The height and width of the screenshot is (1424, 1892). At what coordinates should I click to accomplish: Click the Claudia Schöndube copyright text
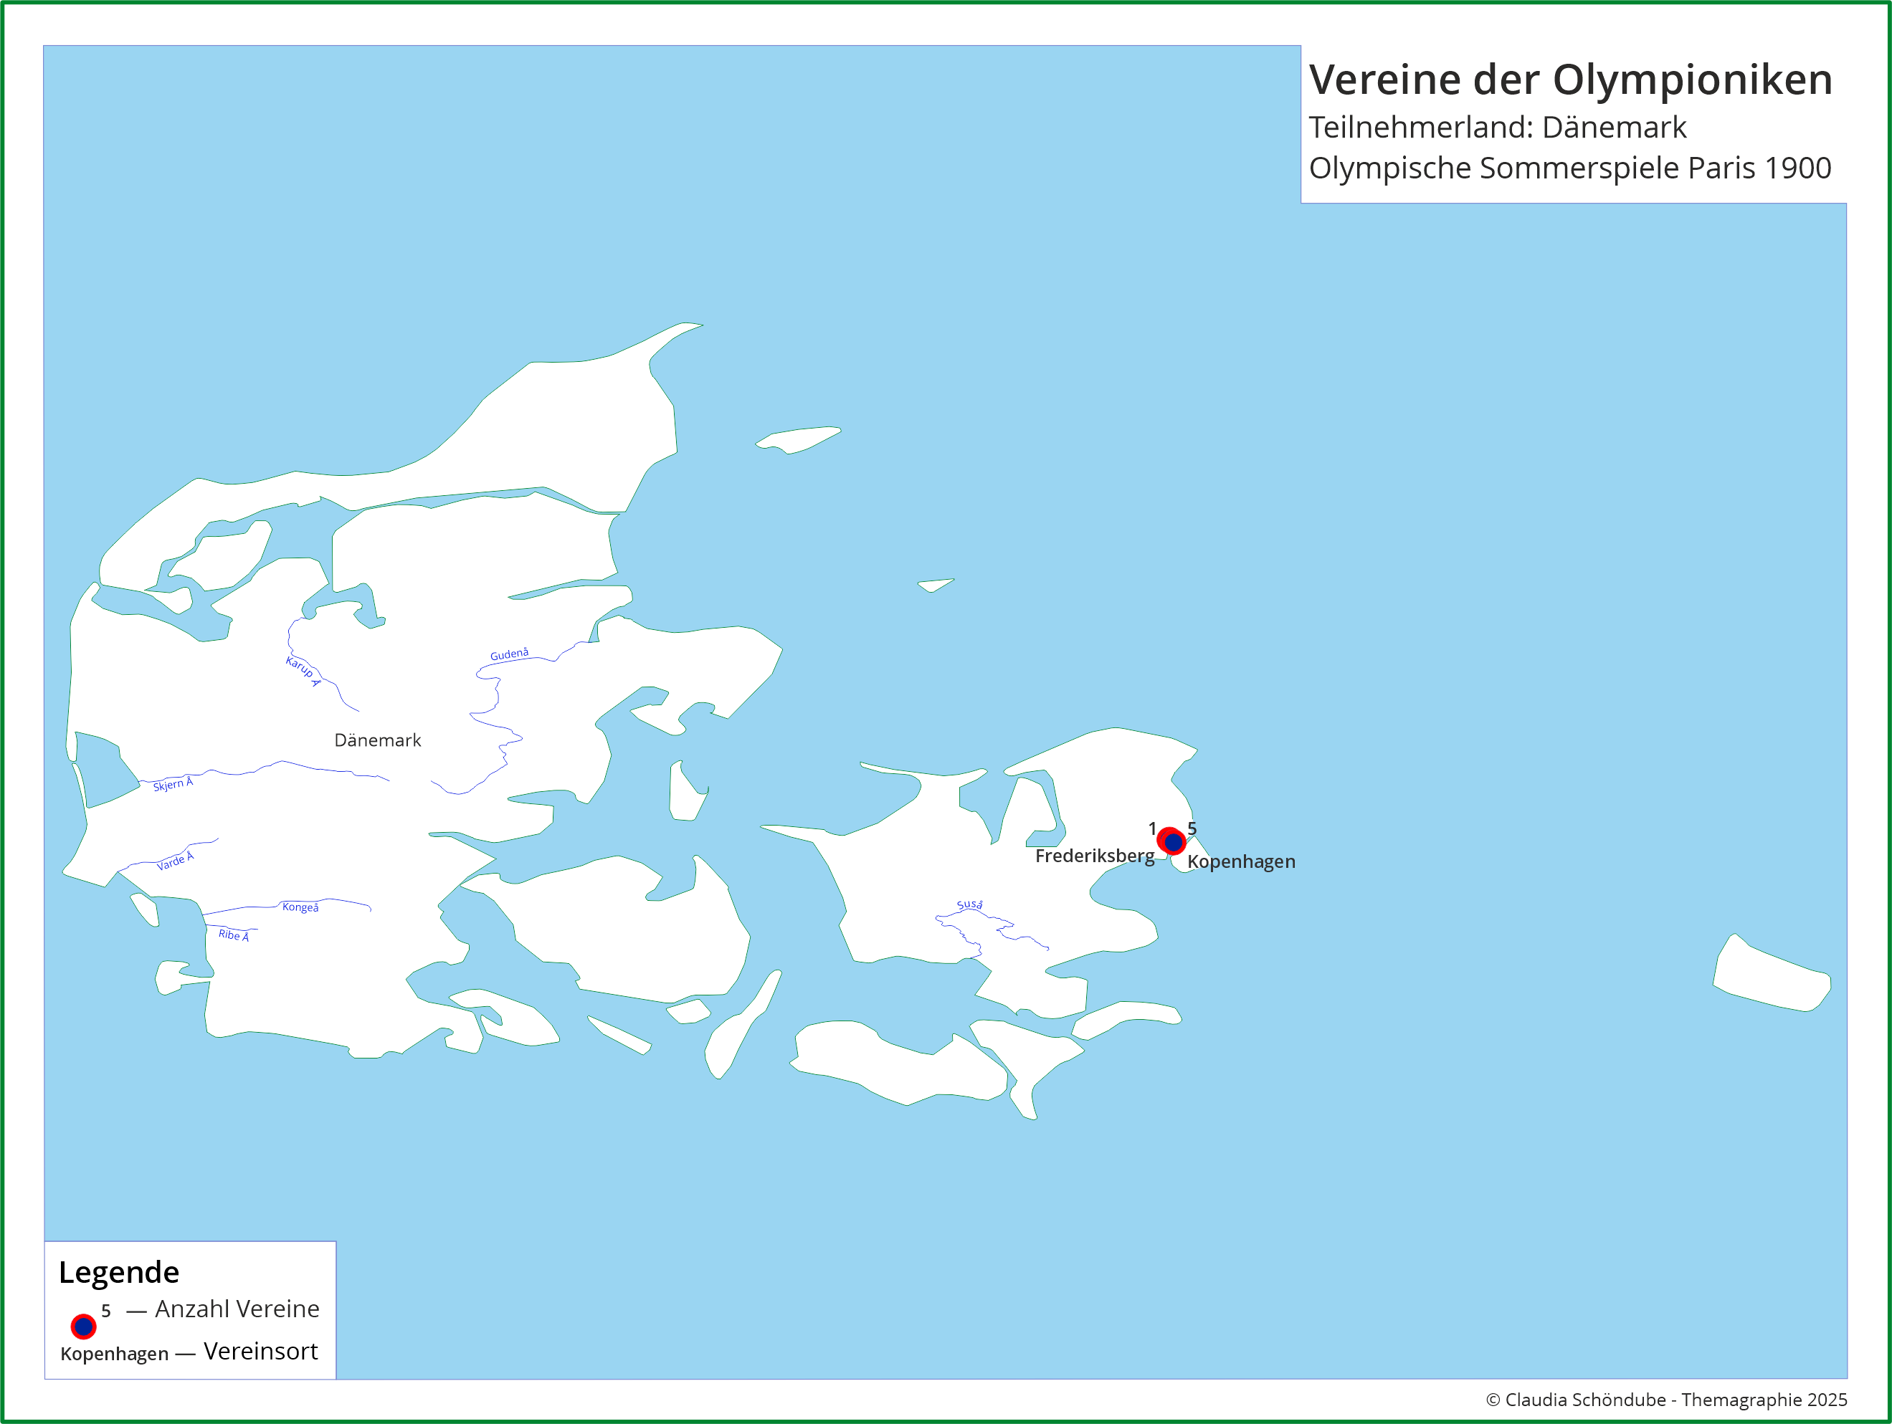coord(1665,1399)
